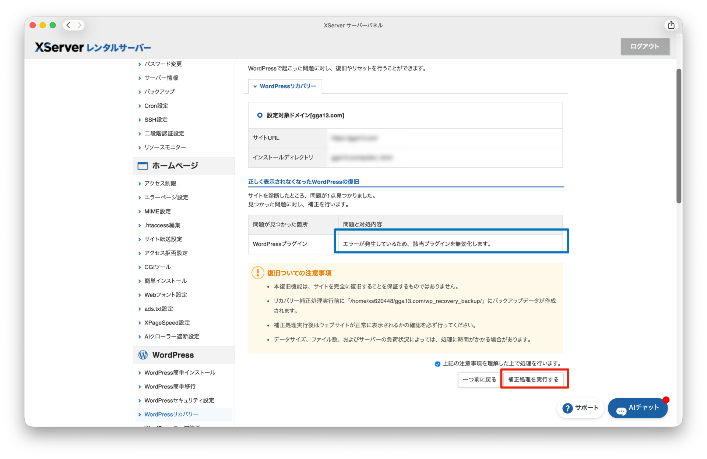707x459 pixels.
Task: Click the ホームページ window icon in sidebar
Action: tap(143, 166)
